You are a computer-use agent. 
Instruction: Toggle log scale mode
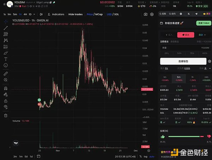[x=145, y=156]
